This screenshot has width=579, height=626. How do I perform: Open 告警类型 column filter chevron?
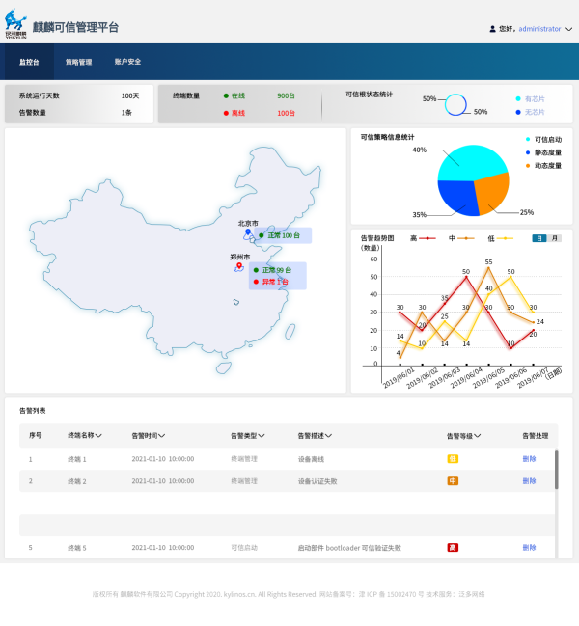[262, 436]
